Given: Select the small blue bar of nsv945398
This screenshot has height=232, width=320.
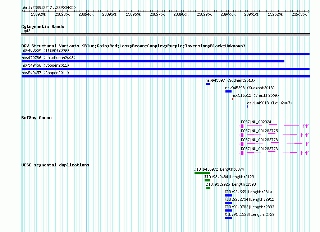Looking at the screenshot, I should 228,91.
